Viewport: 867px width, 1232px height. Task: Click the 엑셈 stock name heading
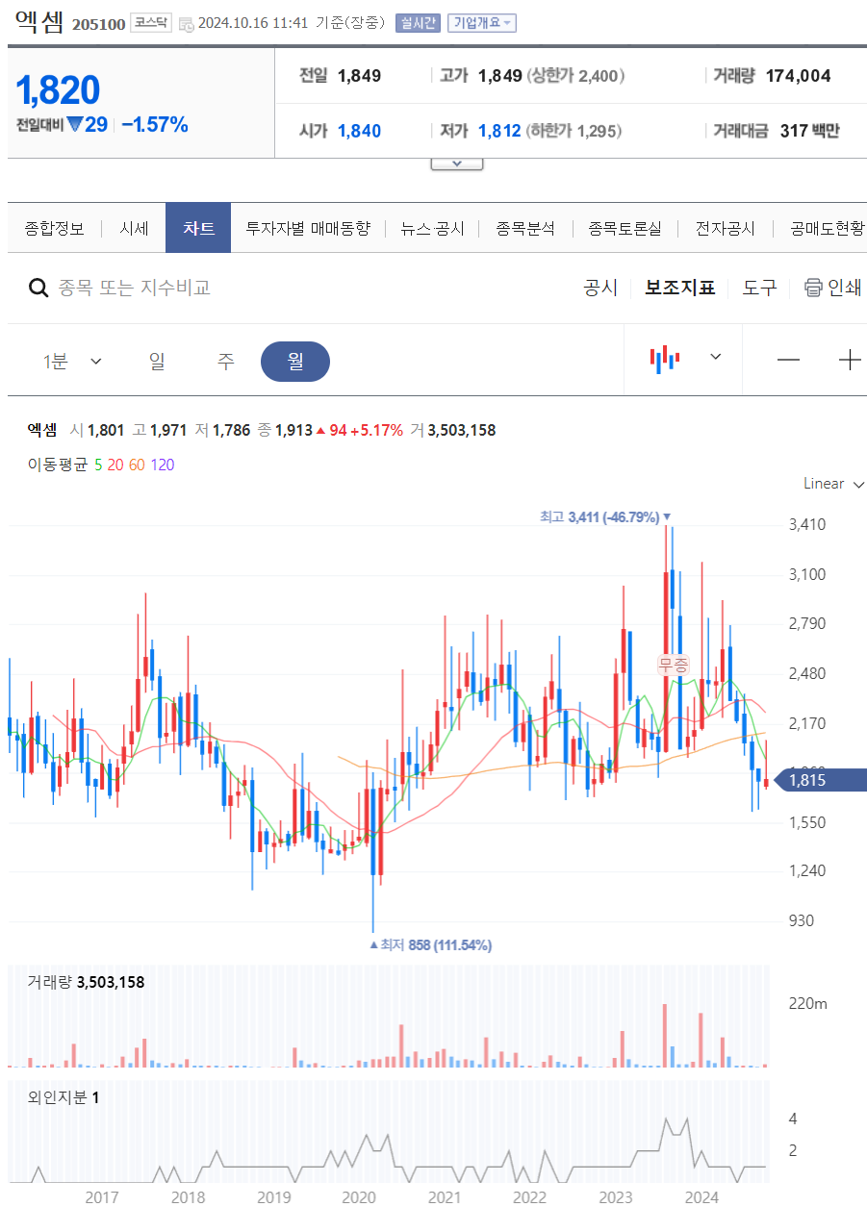39,22
